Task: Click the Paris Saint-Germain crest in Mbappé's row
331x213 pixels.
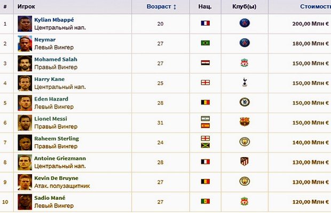Action: [245, 23]
